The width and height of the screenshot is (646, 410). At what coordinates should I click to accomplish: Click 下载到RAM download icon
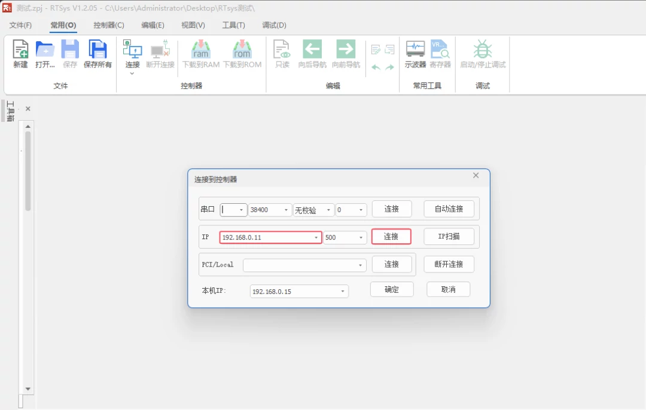[200, 54]
